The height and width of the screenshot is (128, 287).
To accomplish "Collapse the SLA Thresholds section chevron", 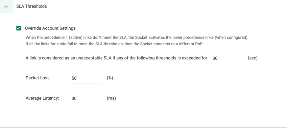I will point(6,6).
